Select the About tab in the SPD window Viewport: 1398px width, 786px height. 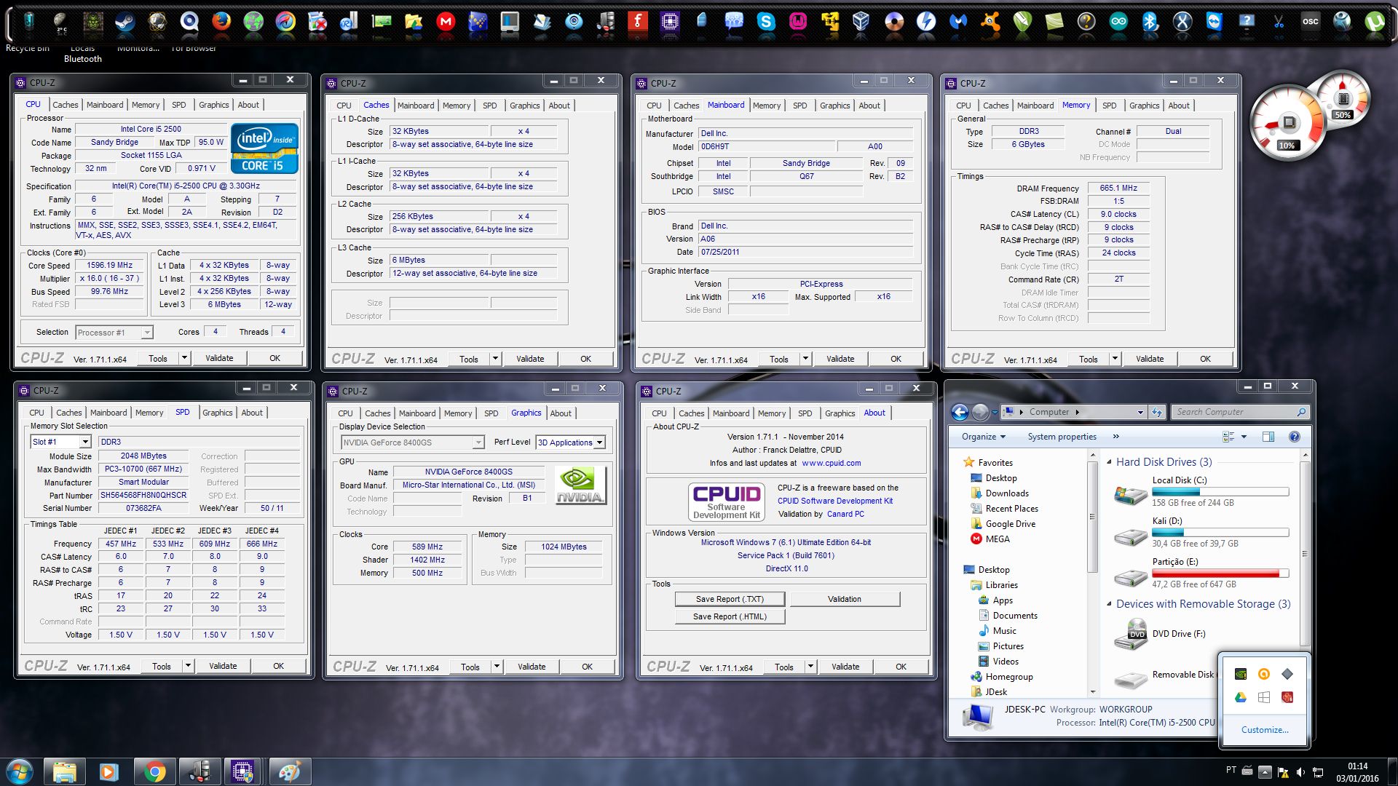[252, 413]
